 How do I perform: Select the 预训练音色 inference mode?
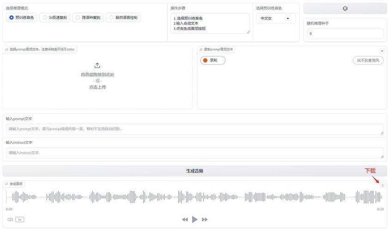(x=21, y=18)
